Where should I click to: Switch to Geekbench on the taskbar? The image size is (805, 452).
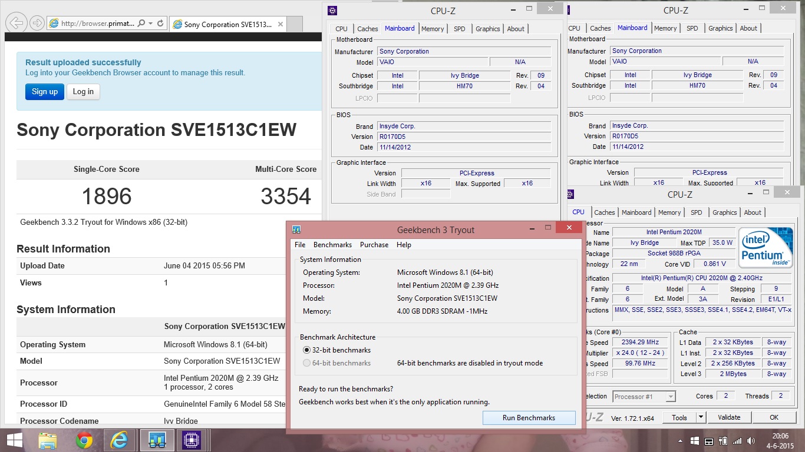point(157,440)
